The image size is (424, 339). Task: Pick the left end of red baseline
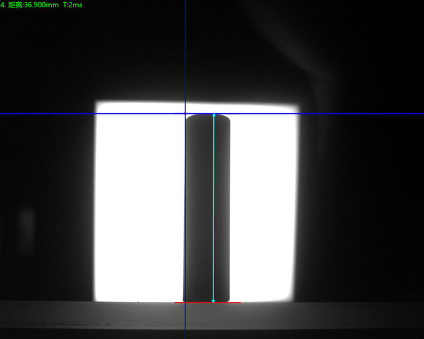[176, 303]
